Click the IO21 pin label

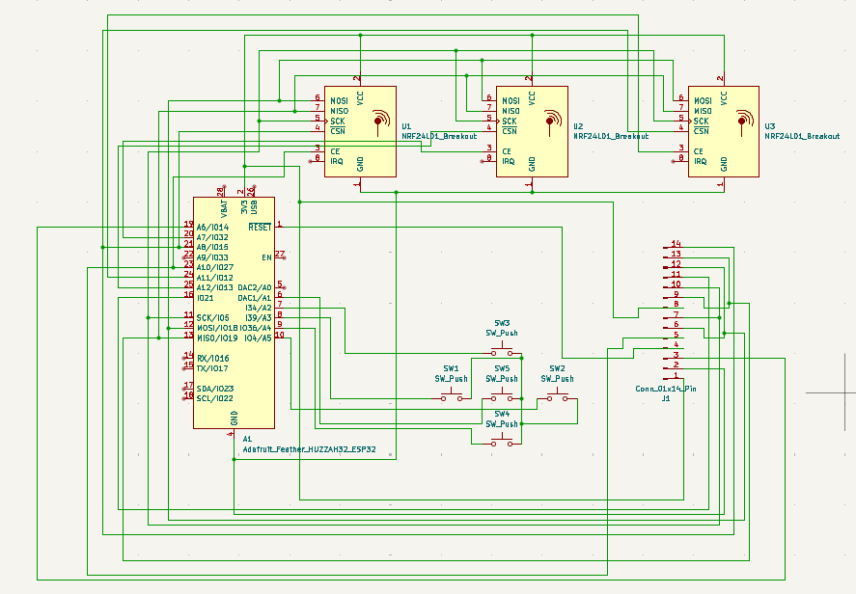206,298
